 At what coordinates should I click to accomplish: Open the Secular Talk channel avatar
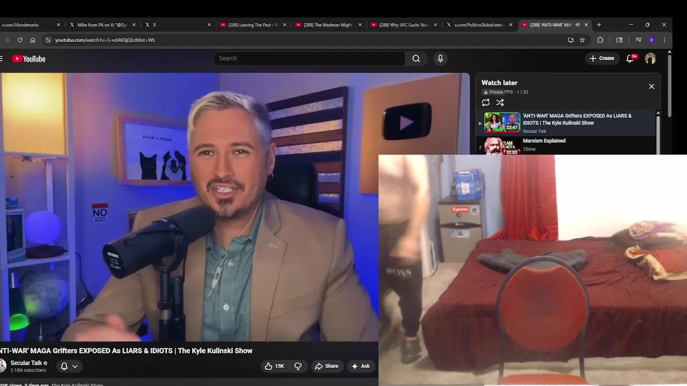(2, 366)
